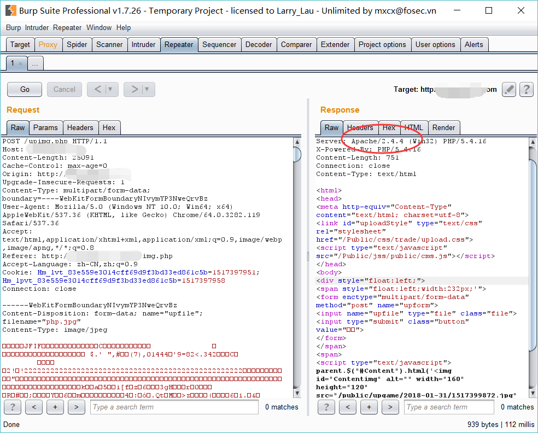Switch to the Extender tab

click(x=335, y=45)
